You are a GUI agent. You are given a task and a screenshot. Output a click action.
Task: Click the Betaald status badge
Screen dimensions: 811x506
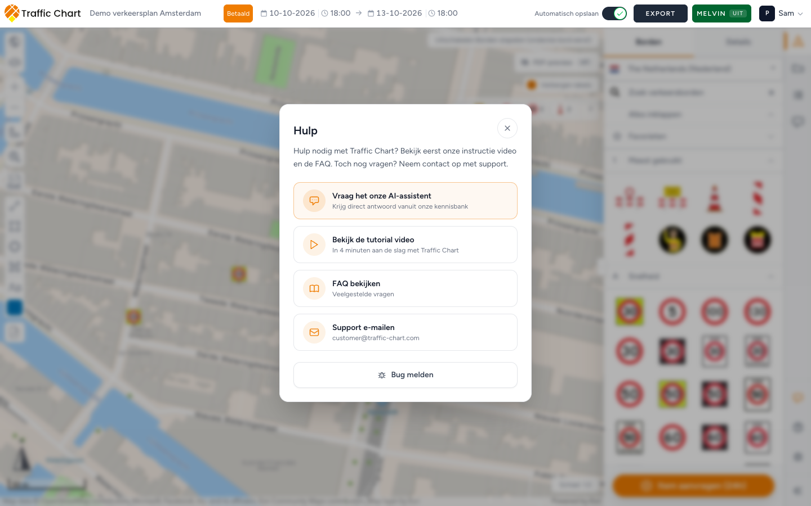pos(238,13)
